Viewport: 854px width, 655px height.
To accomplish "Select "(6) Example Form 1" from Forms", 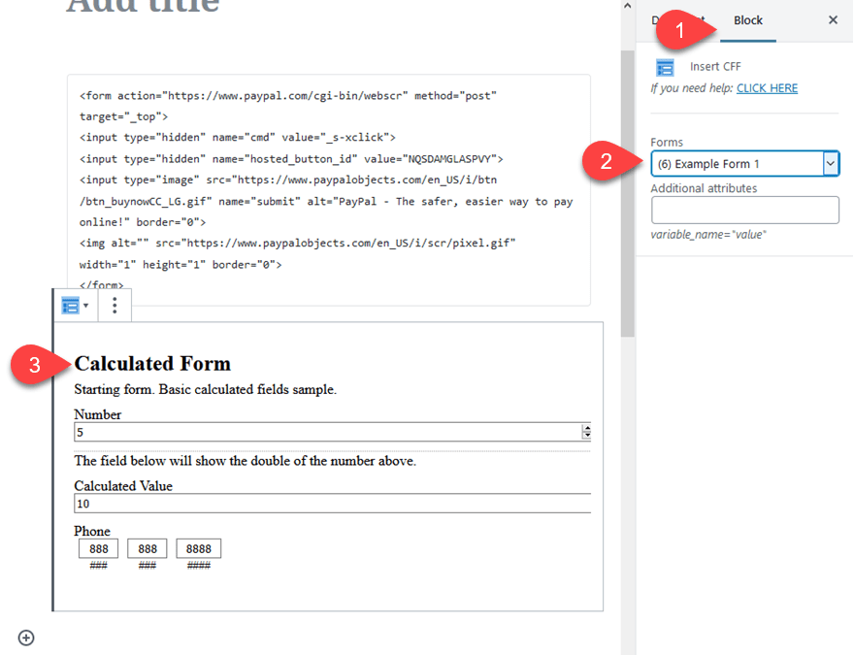I will [x=738, y=163].
